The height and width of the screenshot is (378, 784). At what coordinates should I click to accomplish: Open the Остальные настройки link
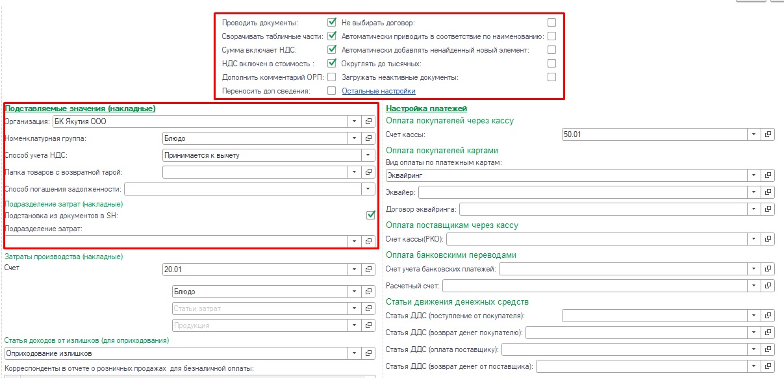[x=378, y=91]
